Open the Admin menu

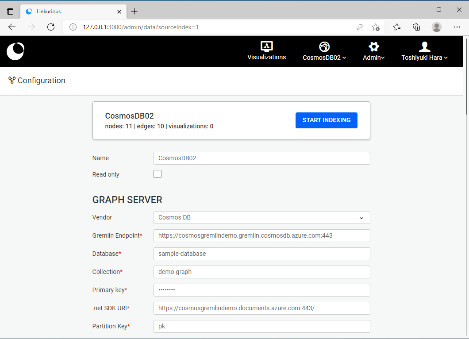[x=373, y=51]
